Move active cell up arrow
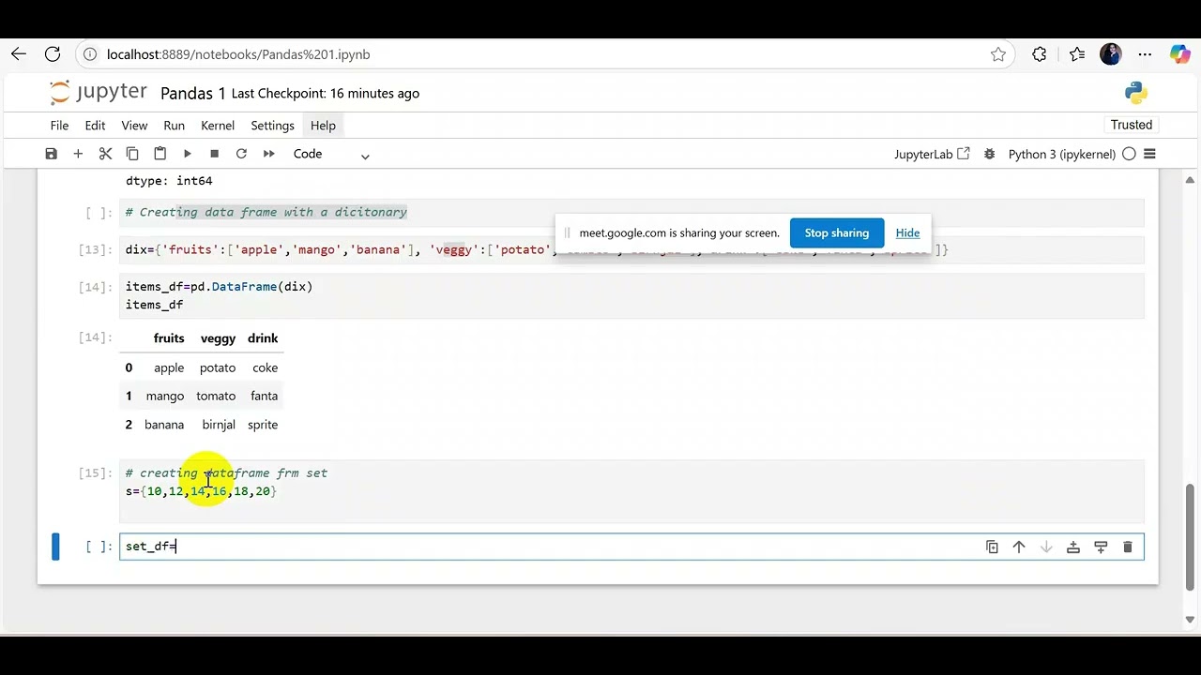This screenshot has height=675, width=1201. coord(1019,547)
